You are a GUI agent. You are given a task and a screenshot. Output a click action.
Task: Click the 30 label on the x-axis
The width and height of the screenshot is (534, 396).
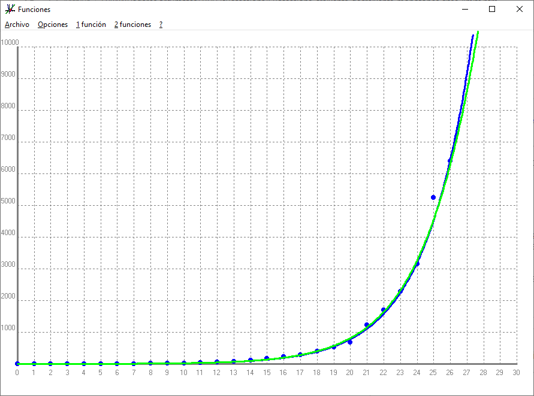pos(516,373)
